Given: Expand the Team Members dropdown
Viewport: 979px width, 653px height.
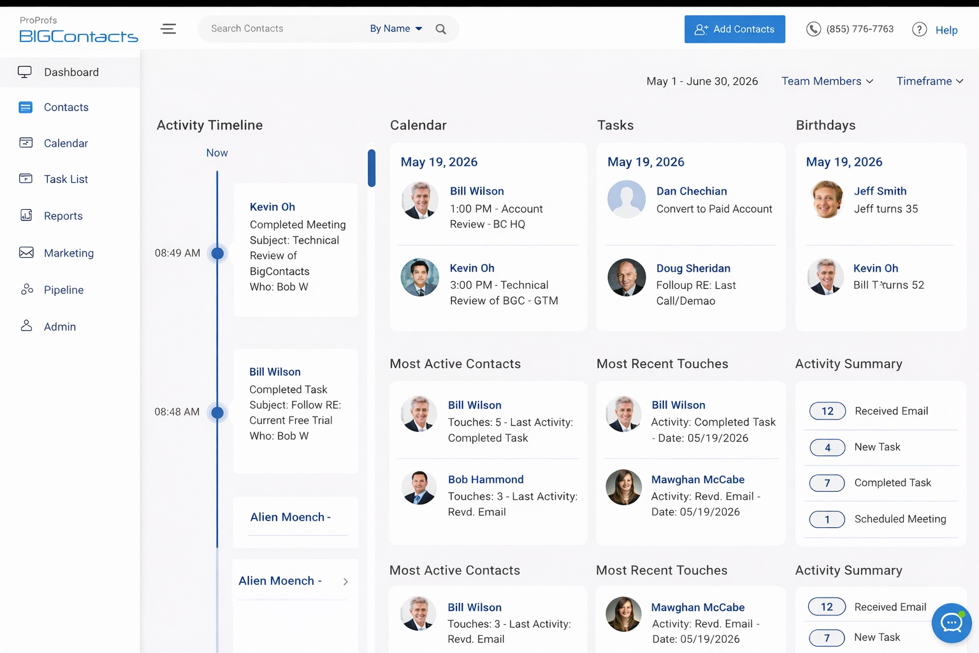Looking at the screenshot, I should 827,81.
